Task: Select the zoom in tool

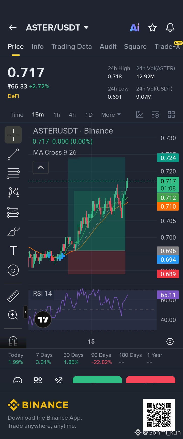Action: pyautogui.click(x=13, y=315)
